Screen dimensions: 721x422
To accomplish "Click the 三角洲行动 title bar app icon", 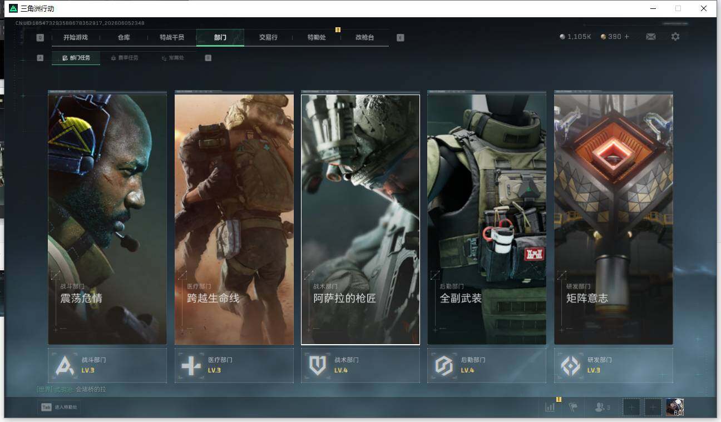I will pyautogui.click(x=13, y=8).
